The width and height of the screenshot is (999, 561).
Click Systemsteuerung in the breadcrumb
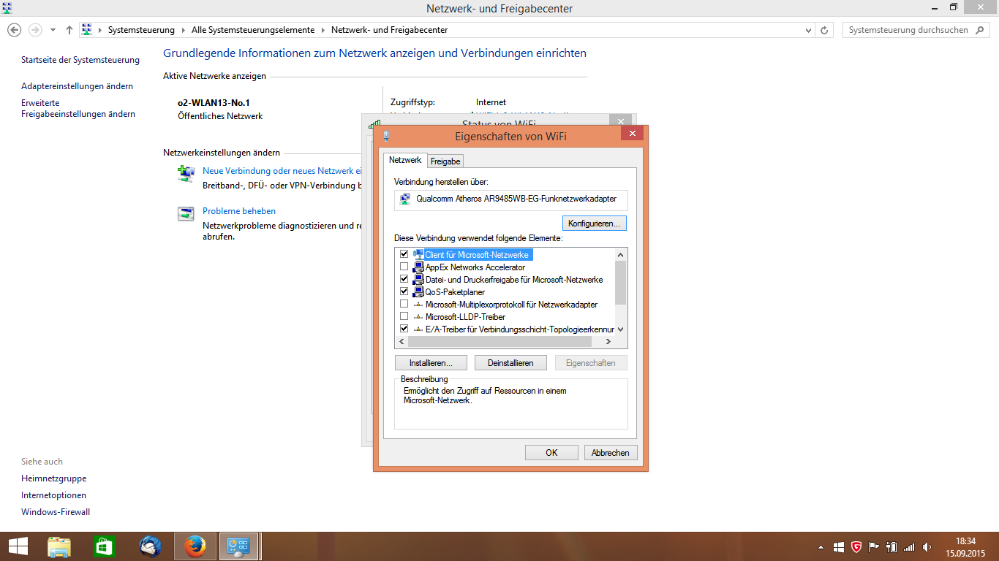coord(141,30)
